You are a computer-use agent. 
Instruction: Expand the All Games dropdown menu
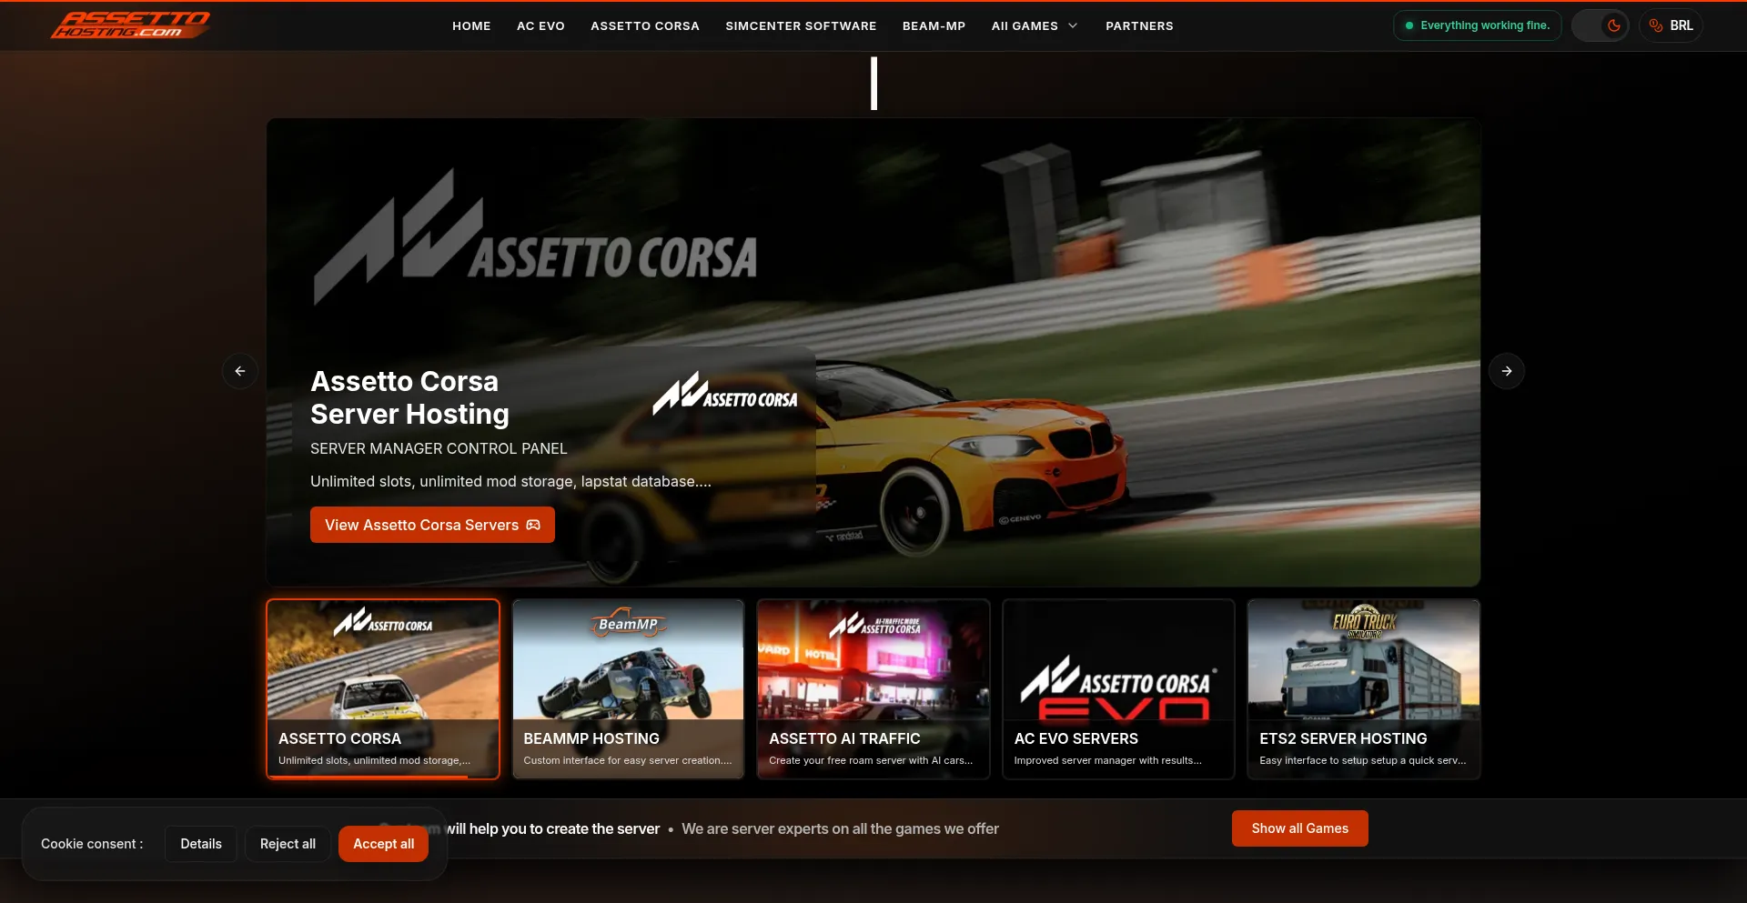tap(1035, 26)
